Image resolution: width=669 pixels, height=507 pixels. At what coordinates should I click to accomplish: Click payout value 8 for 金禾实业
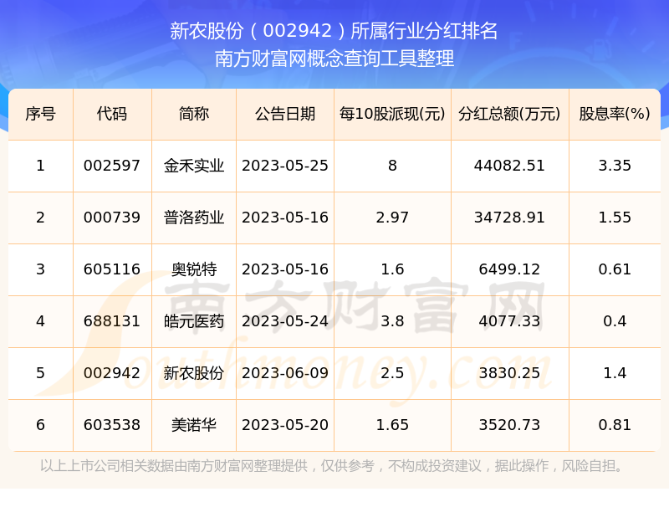click(392, 166)
